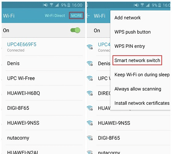Open WPS PIN entry option
Screen dimensions: 172x154
tap(130, 46)
